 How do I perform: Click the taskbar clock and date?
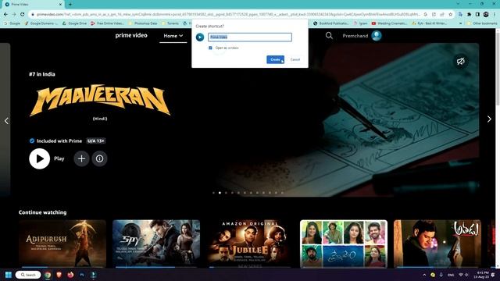click(x=481, y=275)
